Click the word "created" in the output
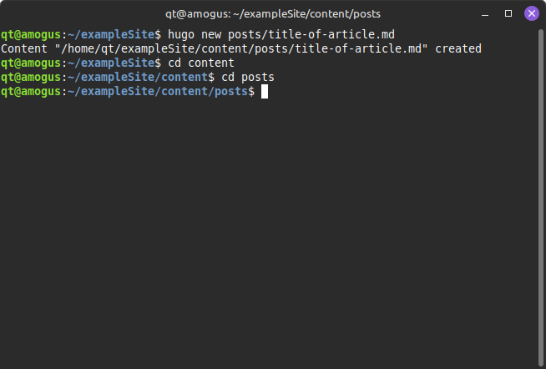The width and height of the screenshot is (546, 369). pos(458,48)
